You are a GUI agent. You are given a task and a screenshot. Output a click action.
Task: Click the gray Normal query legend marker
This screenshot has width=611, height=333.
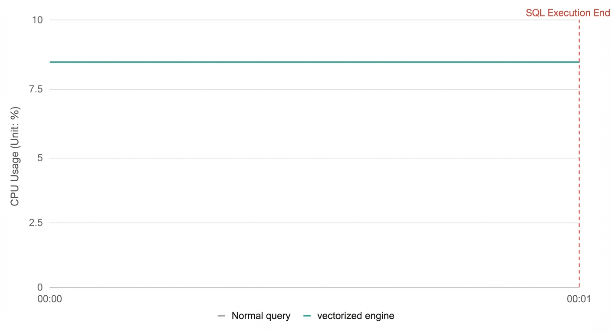pos(221,316)
